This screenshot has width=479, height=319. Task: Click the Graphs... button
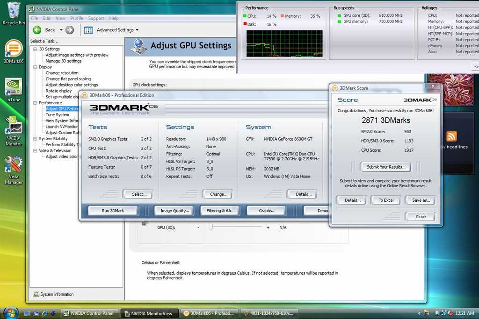pos(267,211)
